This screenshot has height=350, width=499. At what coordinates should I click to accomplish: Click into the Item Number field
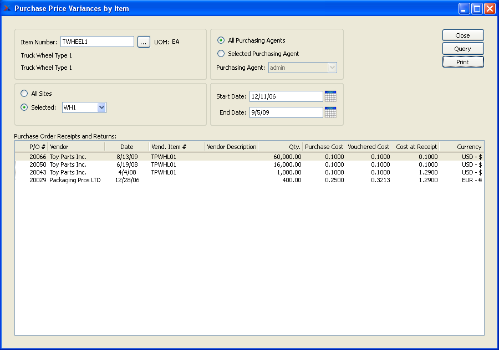tap(97, 42)
